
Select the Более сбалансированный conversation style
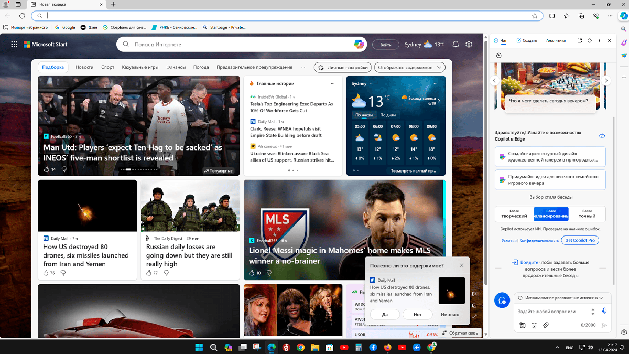click(x=551, y=213)
